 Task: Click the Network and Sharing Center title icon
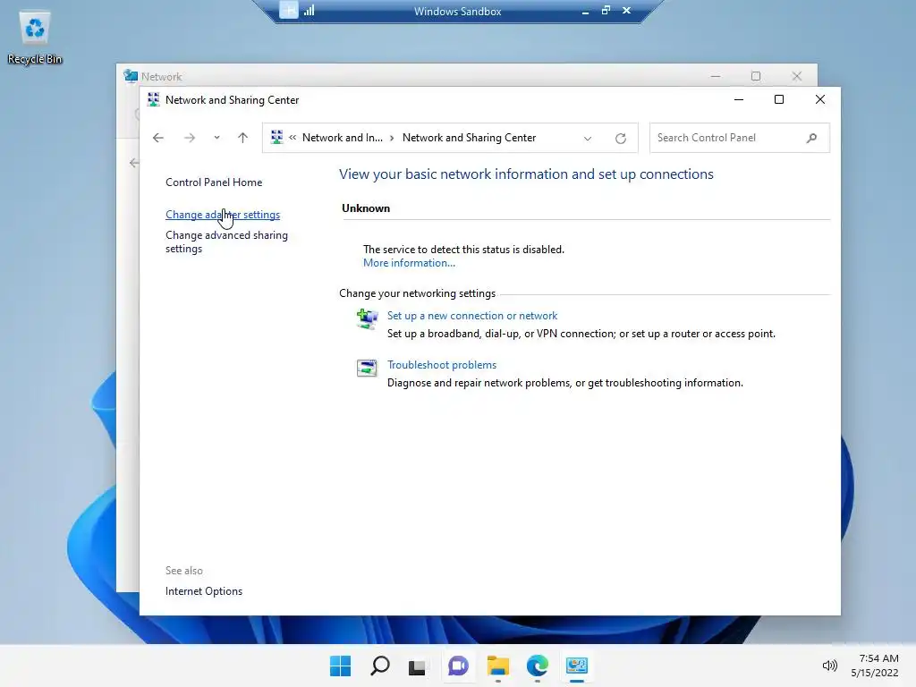(x=153, y=100)
